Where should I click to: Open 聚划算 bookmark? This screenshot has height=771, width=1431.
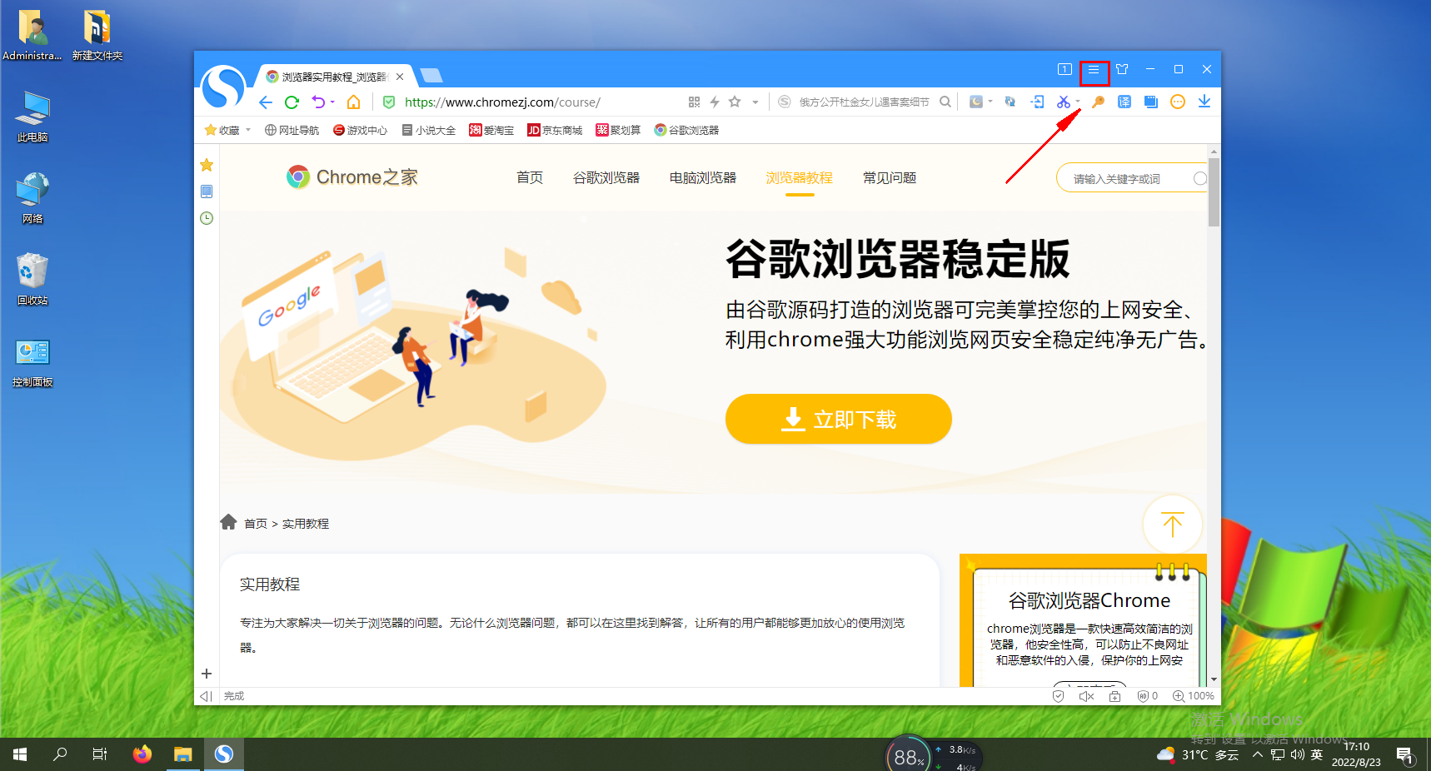click(618, 130)
